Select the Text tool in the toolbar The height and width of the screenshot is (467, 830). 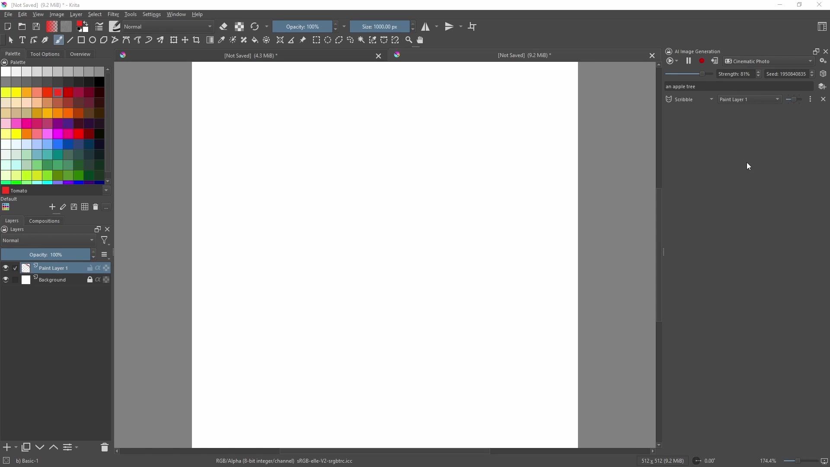(22, 40)
